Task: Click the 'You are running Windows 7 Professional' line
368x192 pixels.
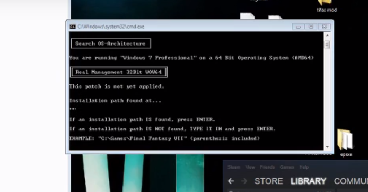Action: [x=191, y=58]
